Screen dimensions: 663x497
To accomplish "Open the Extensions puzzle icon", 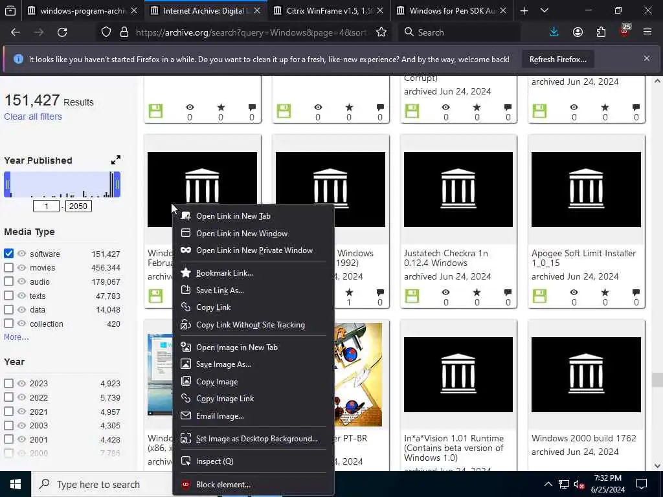I will (x=601, y=32).
